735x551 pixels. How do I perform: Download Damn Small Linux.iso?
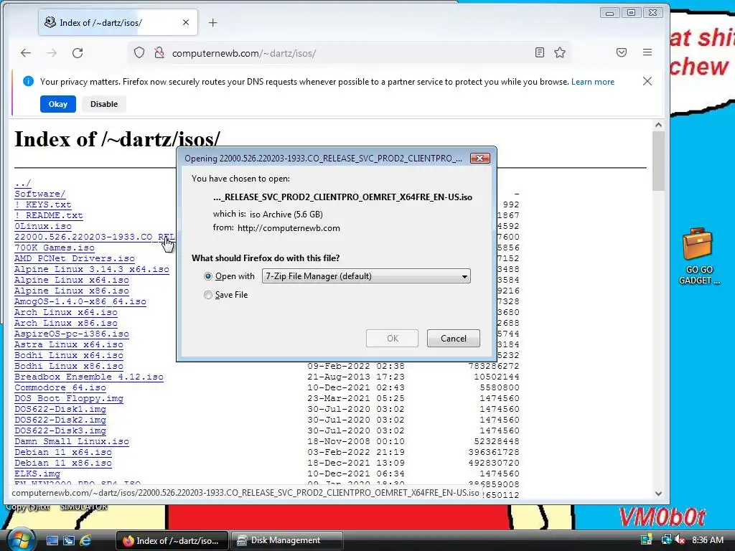click(71, 441)
